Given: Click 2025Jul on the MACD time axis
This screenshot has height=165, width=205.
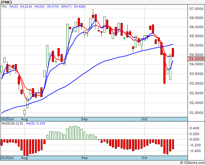Looking at the screenshot, I should (x=7, y=158).
